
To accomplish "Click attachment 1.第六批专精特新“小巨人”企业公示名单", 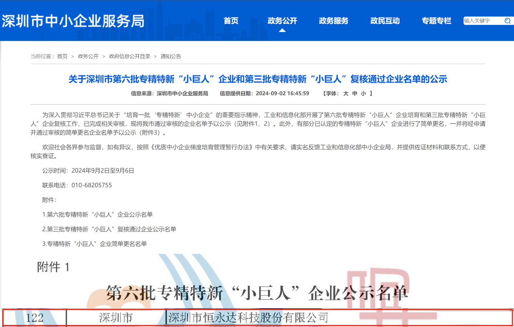I will tap(98, 214).
